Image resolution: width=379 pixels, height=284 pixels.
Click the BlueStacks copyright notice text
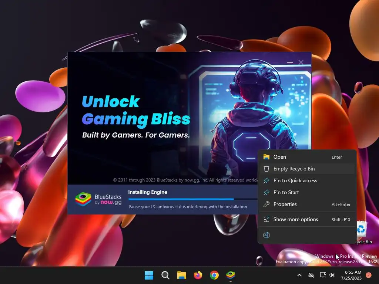185,180
